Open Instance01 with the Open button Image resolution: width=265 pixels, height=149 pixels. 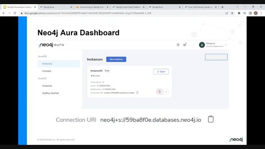click(161, 72)
